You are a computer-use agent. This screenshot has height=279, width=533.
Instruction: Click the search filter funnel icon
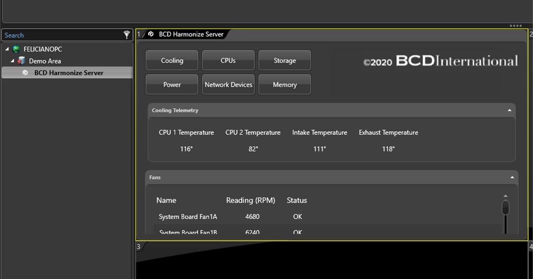(x=127, y=35)
